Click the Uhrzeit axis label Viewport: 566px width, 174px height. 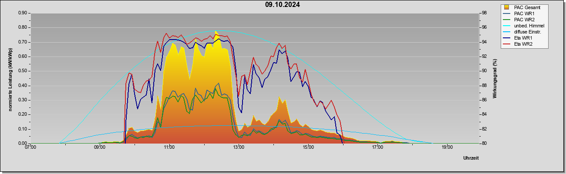(x=471, y=158)
